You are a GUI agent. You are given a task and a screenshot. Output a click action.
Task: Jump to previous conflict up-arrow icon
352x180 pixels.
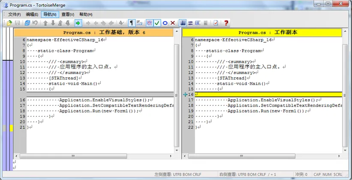[x=60, y=23]
